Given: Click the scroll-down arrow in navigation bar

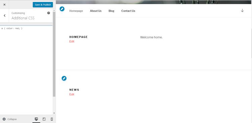Looking at the screenshot, I should 242,11.
